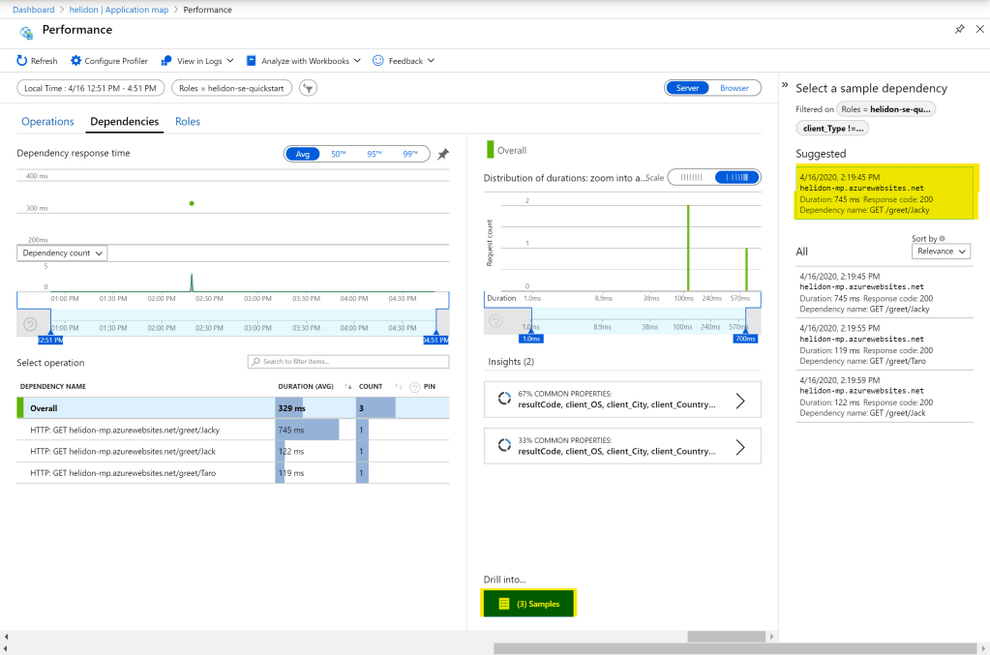Viewport: 990px width, 655px height.
Task: Open Configure Profiler gear icon
Action: click(76, 61)
